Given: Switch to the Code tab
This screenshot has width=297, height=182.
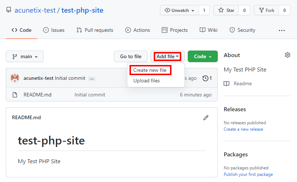Looking at the screenshot, I should pos(21,30).
